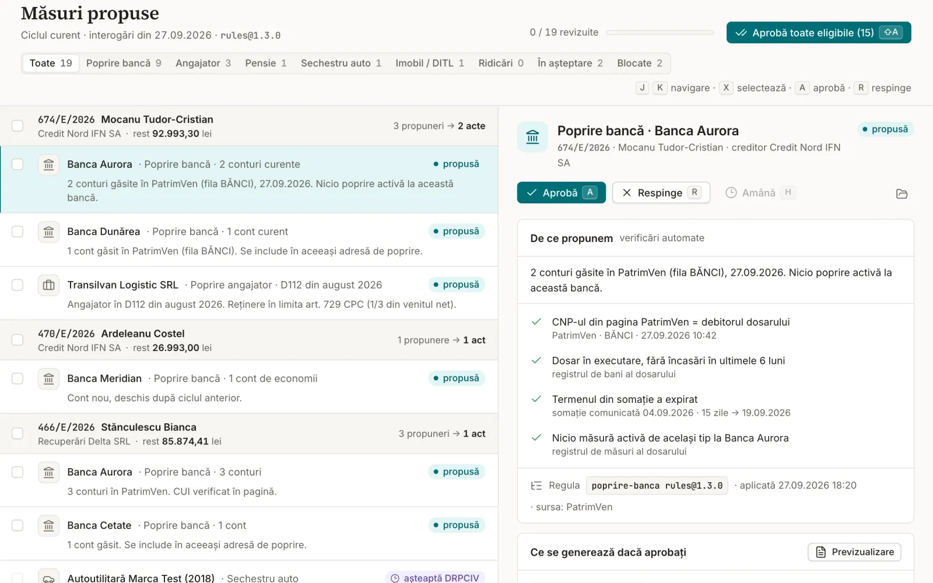Click bank icon beside Banca Dunărea
The height and width of the screenshot is (583, 933).
(49, 232)
